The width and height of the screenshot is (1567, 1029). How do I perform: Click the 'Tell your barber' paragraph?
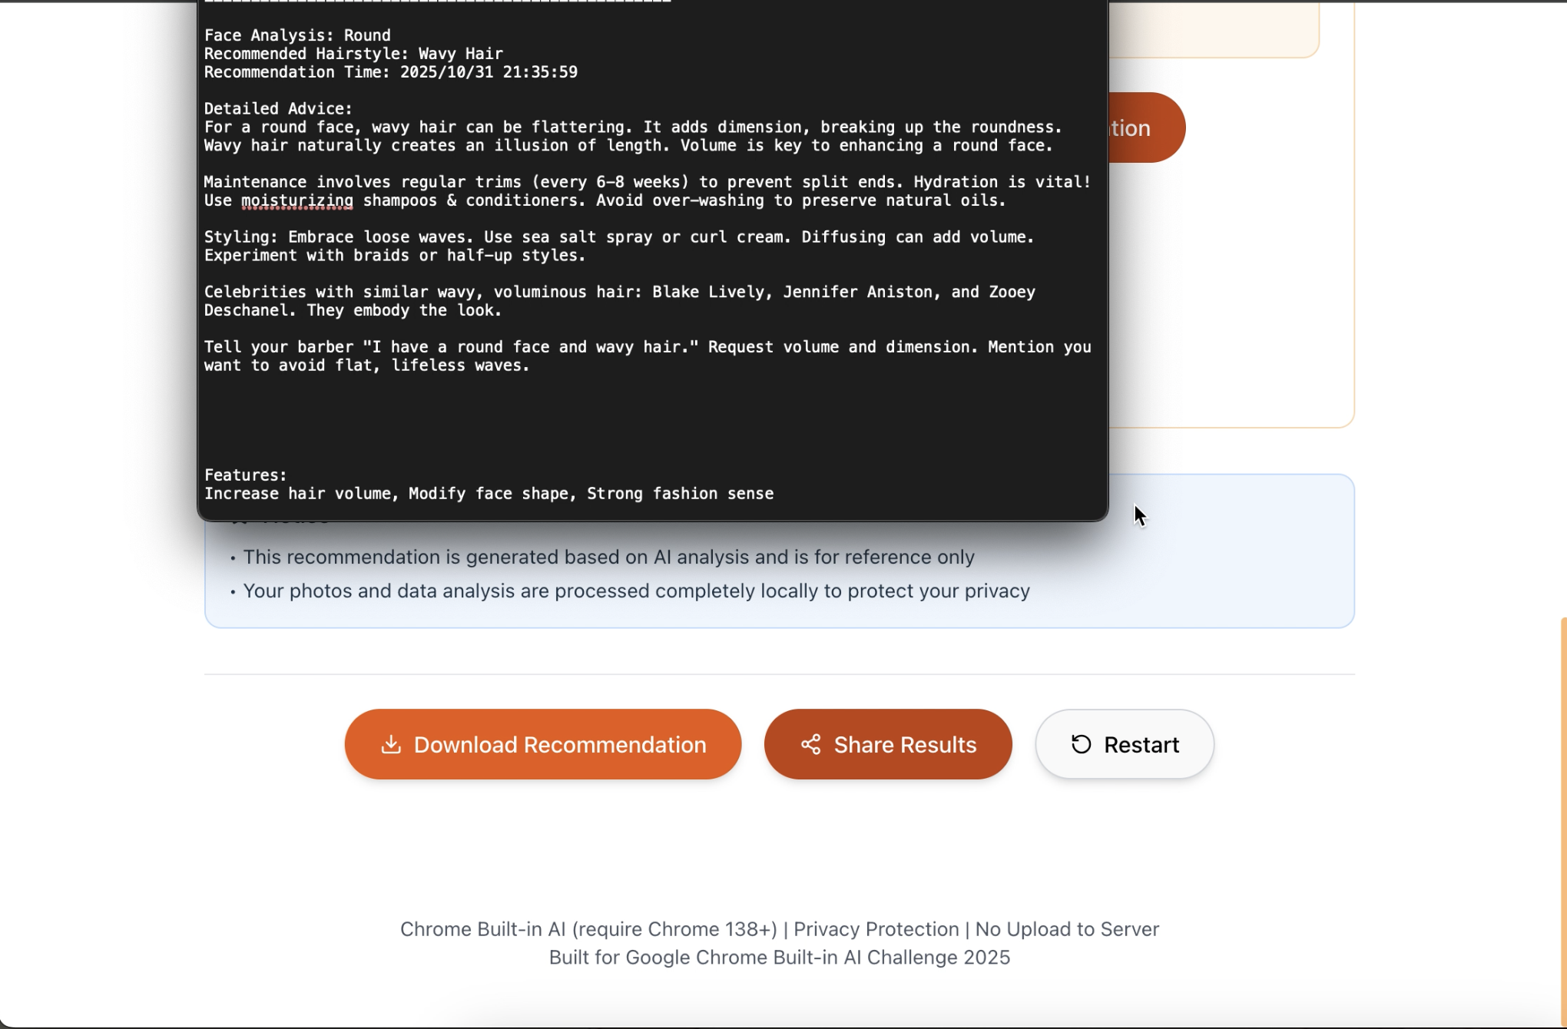[647, 356]
